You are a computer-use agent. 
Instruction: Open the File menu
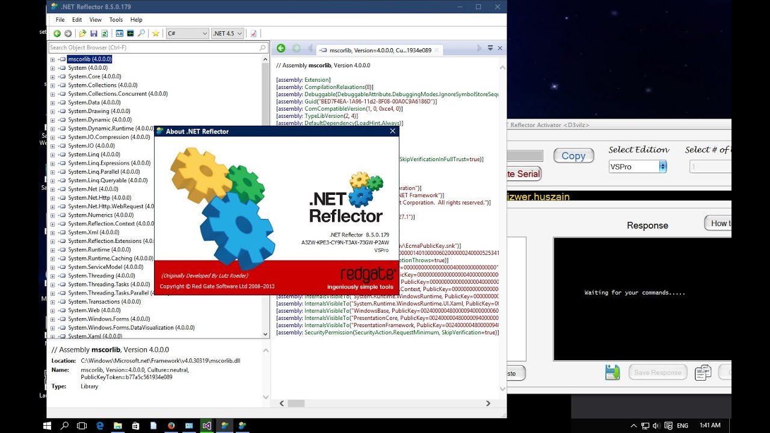click(60, 20)
